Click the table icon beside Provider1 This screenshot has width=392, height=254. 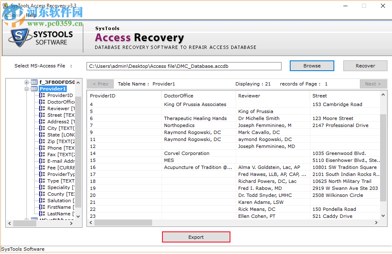coord(33,88)
